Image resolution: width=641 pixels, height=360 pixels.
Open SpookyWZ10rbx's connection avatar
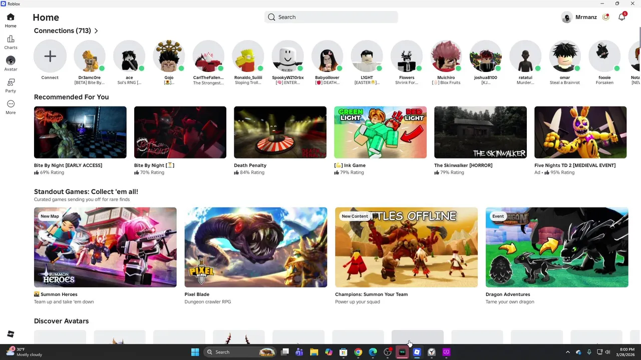(287, 56)
